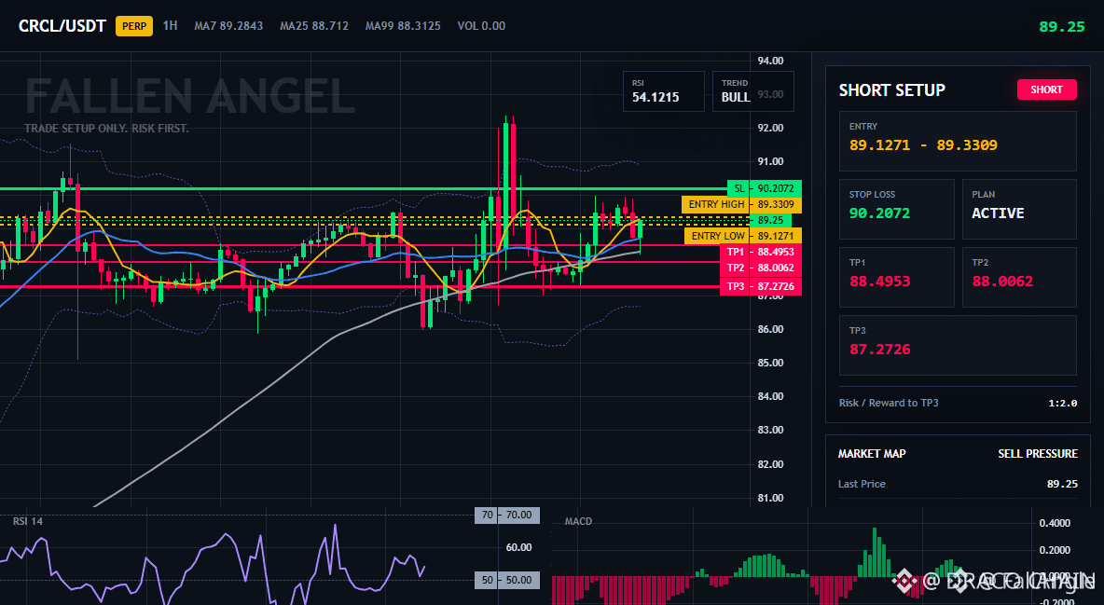
Task: Click the 1:2.0 risk reward value
Action: tap(1062, 403)
